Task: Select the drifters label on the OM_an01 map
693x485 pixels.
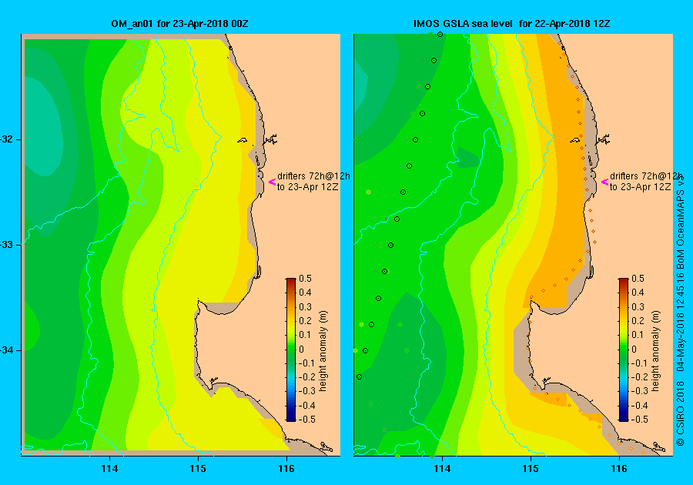Action: (313, 182)
